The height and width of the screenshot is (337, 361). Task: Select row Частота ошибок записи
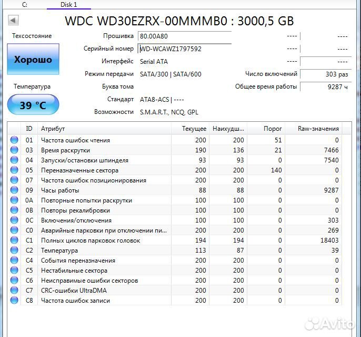[175, 300]
